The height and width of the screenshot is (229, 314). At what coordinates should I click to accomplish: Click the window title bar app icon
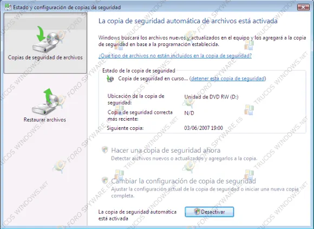pyautogui.click(x=8, y=7)
